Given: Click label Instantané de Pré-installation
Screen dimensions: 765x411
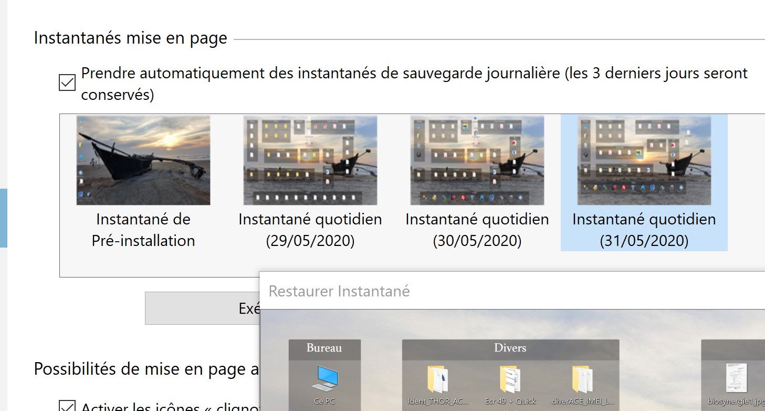Looking at the screenshot, I should 143,230.
